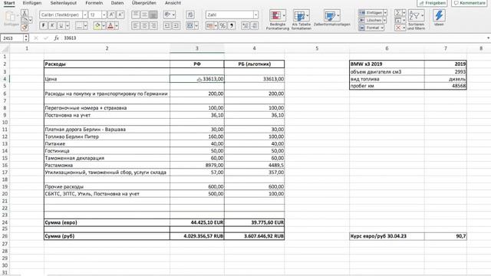This screenshot has height=276, width=491.
Task: Open Bedingte Formatierung menu
Action: [x=278, y=20]
